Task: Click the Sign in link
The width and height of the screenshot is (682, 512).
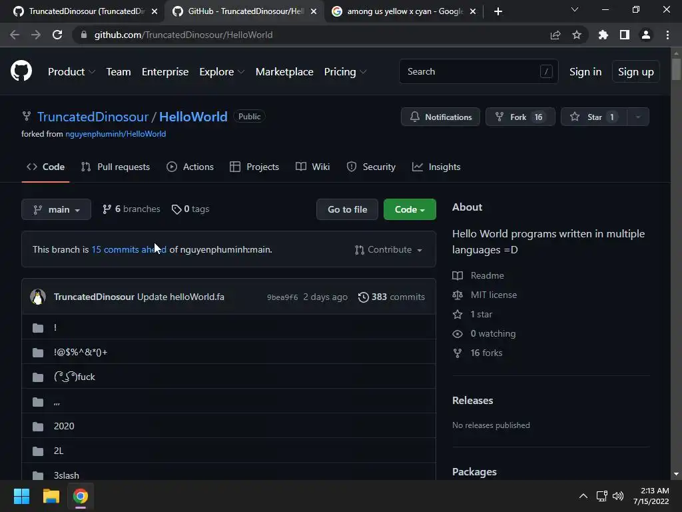Action: 585,72
